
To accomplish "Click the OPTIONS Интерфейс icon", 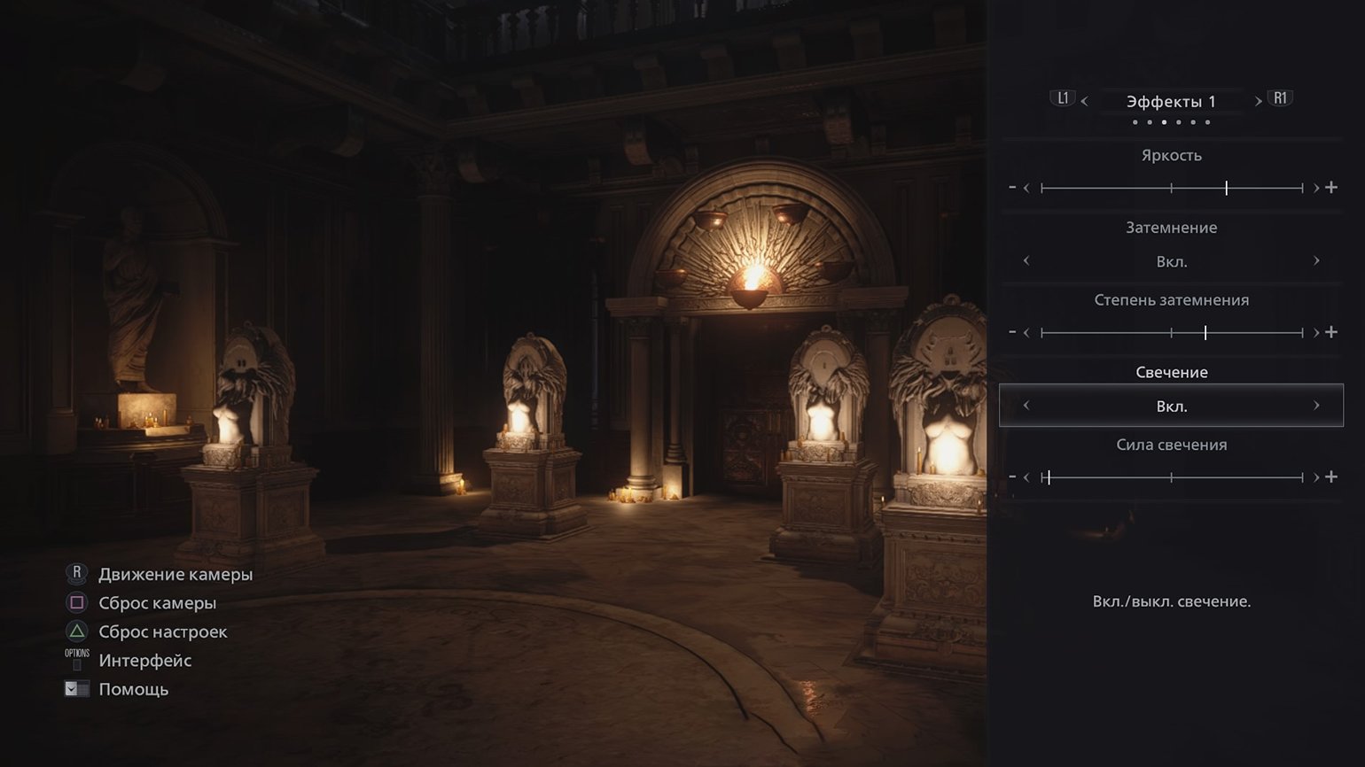I will pyautogui.click(x=77, y=660).
